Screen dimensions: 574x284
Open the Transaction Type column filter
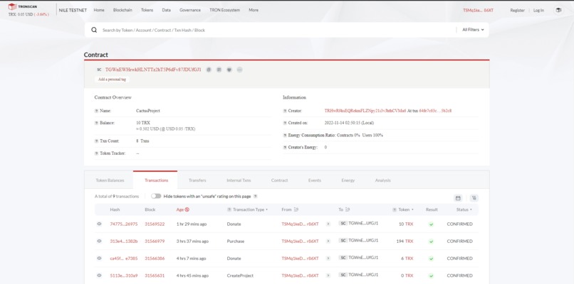266,209
